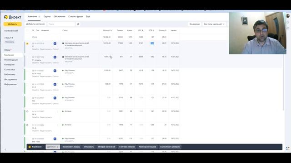291x163 pixels.
Task: Open three-dot menu in М - А row
Action: pos(58,125)
